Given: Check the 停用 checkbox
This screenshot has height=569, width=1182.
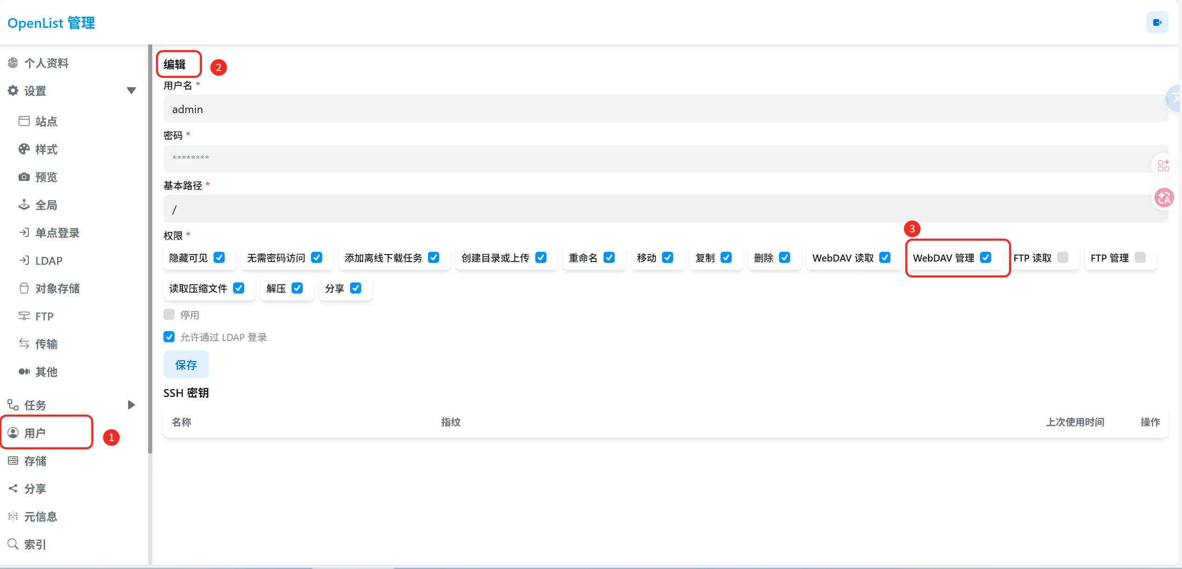Looking at the screenshot, I should (x=169, y=314).
